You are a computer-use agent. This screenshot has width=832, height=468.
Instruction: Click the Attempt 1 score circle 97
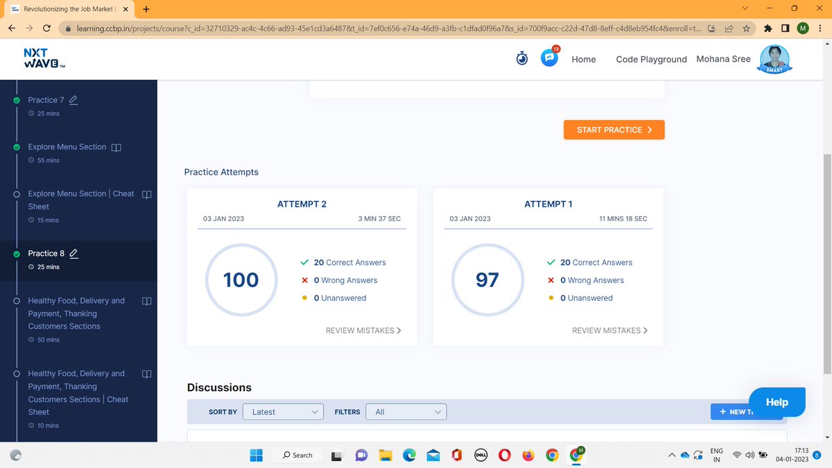pos(487,279)
